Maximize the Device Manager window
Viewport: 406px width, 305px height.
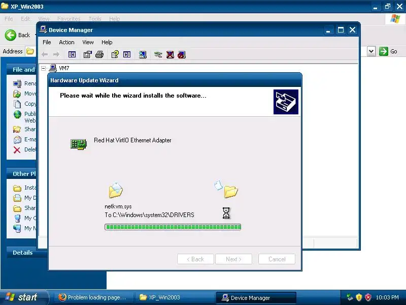pyautogui.click(x=341, y=30)
